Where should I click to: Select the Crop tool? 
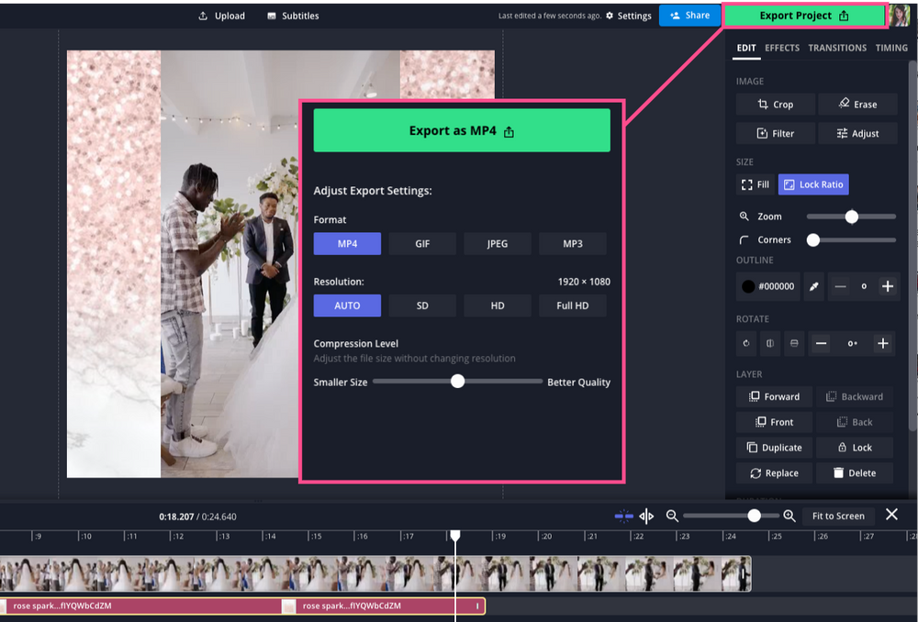[x=775, y=104]
